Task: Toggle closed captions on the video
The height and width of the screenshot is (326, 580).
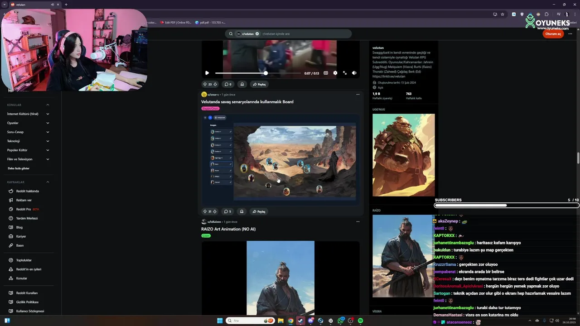Action: tap(326, 73)
